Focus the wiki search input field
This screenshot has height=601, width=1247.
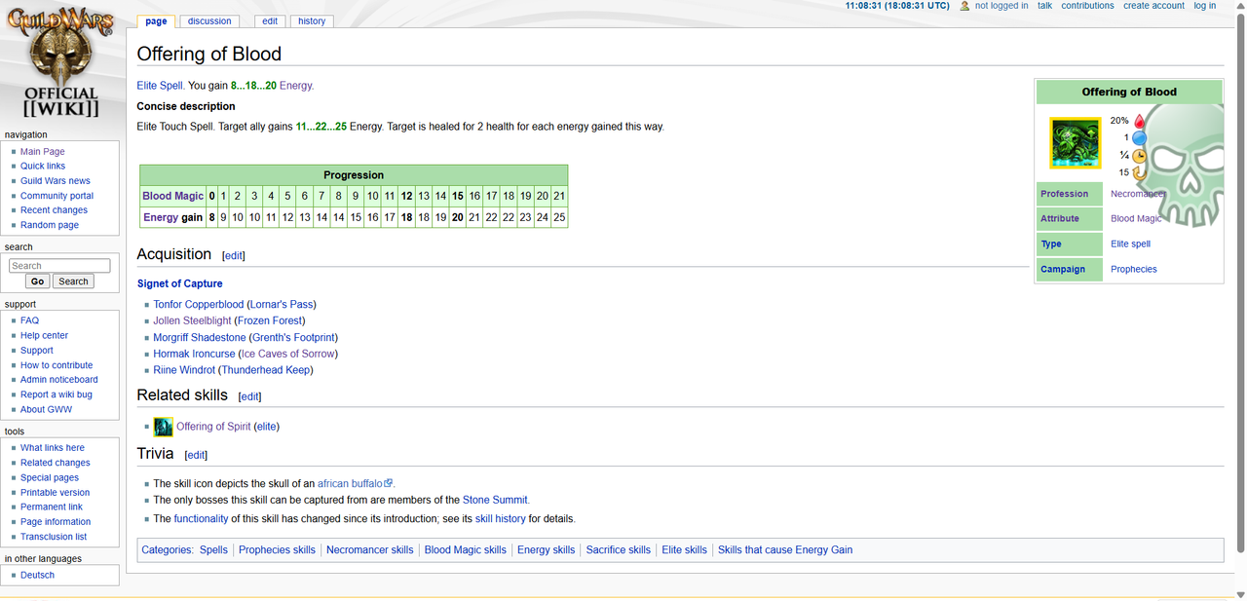click(x=59, y=266)
